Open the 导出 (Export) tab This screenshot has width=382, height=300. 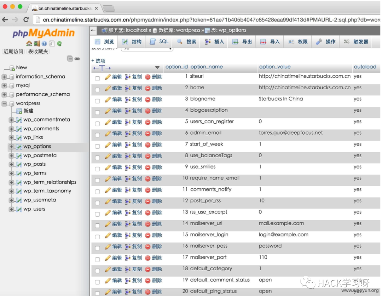coord(242,42)
